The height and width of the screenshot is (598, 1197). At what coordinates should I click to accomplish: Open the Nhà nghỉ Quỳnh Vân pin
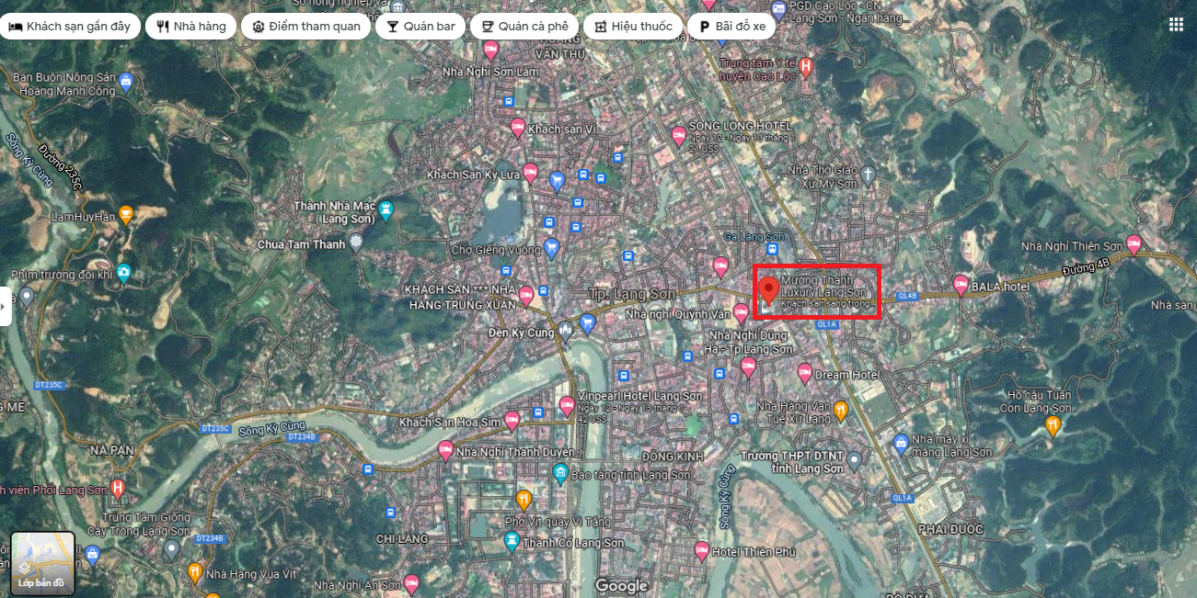click(741, 312)
